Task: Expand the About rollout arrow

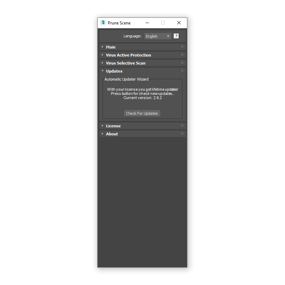Action: [x=103, y=134]
